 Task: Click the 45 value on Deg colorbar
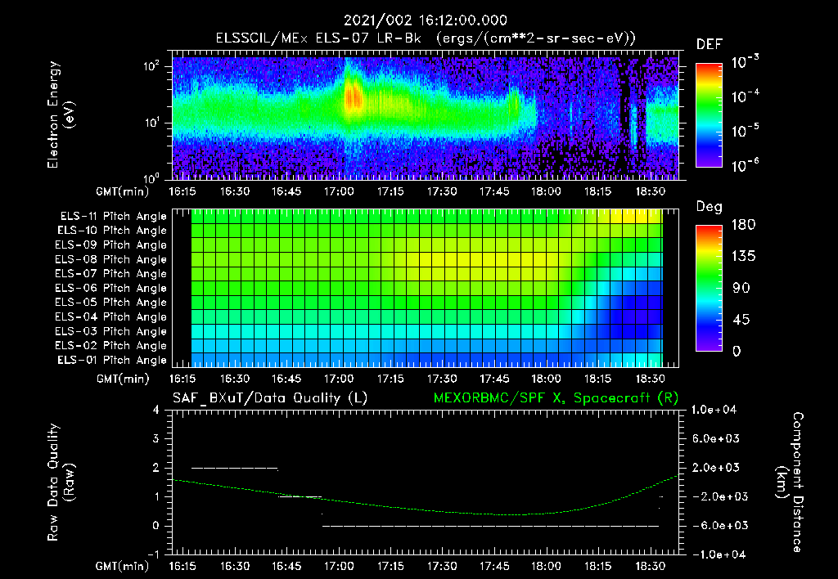741,320
